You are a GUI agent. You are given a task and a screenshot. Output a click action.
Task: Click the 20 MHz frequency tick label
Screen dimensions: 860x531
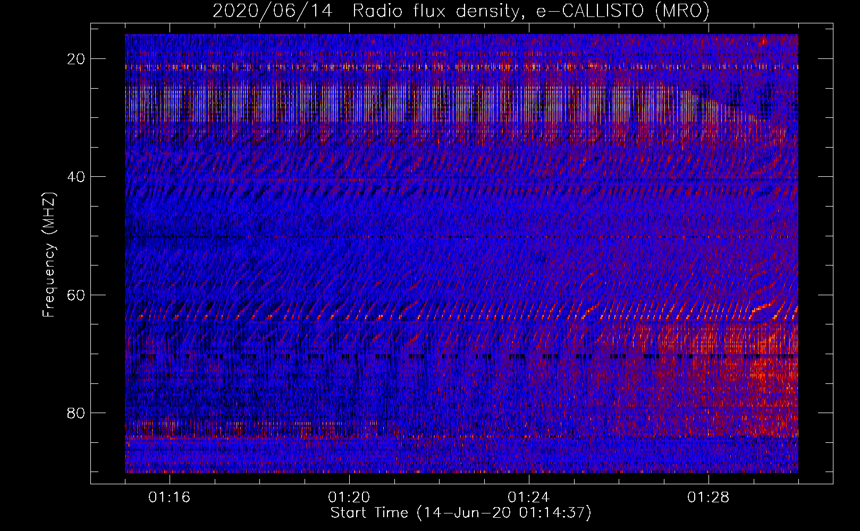pos(77,59)
